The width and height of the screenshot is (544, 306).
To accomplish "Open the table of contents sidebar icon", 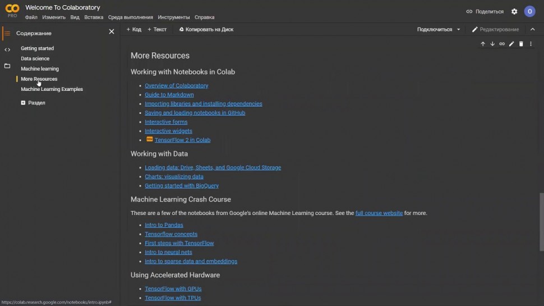I will point(7,33).
